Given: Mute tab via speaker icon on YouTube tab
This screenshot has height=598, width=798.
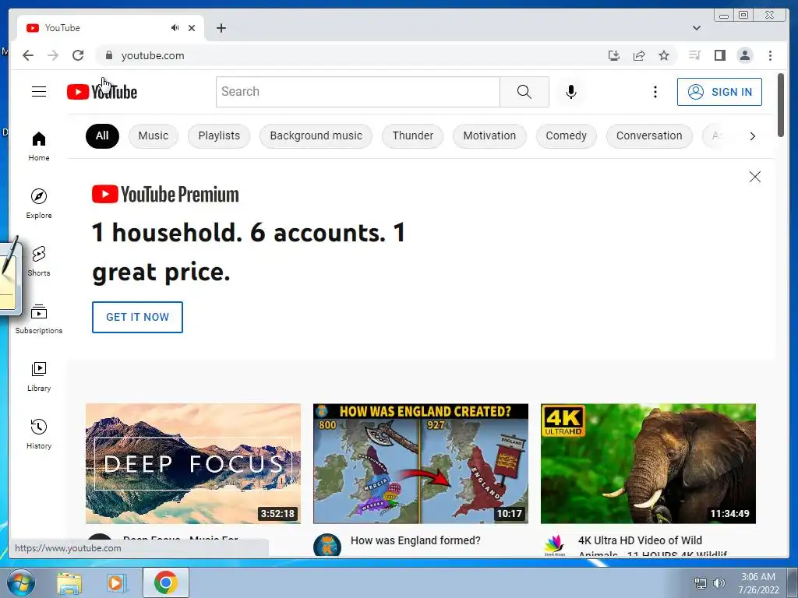Looking at the screenshot, I should [x=175, y=28].
